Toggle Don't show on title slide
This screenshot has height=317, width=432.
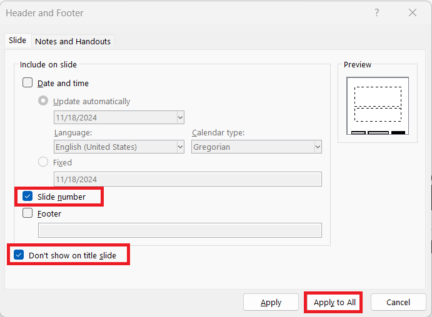(x=19, y=255)
